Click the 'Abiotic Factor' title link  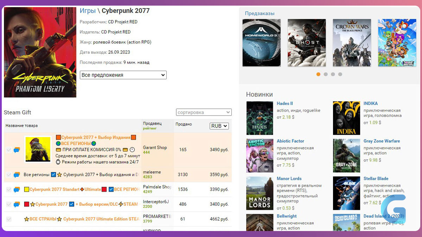coord(290,141)
